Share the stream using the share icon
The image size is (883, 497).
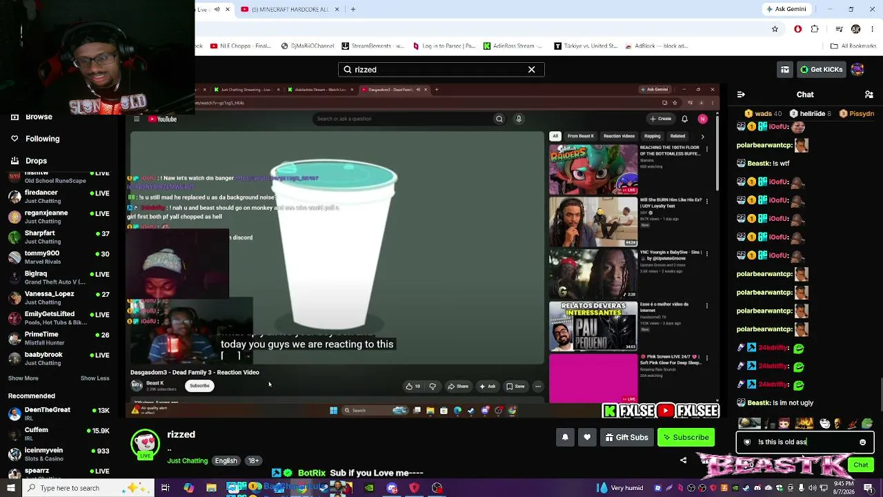point(684,460)
